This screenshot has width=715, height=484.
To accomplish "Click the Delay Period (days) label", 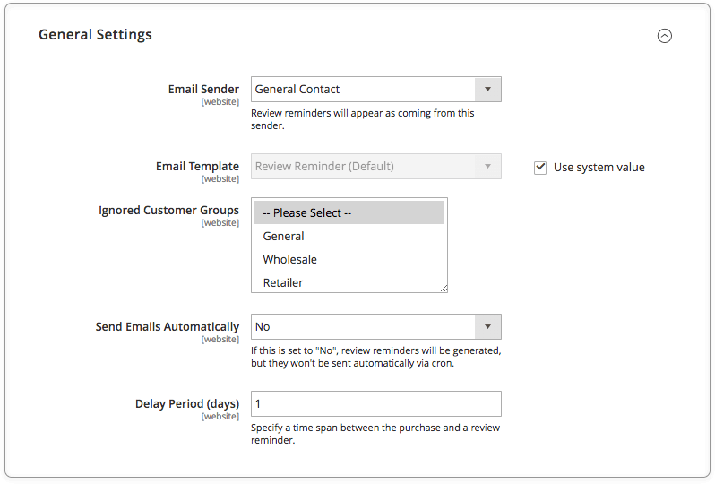I will pyautogui.click(x=187, y=403).
